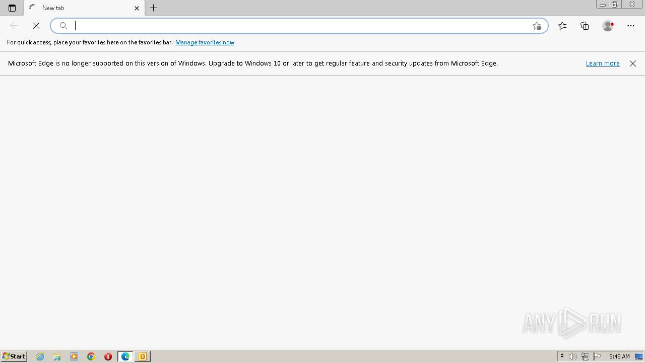This screenshot has height=363, width=645.
Task: Show hidden system tray icons
Action: [562, 356]
